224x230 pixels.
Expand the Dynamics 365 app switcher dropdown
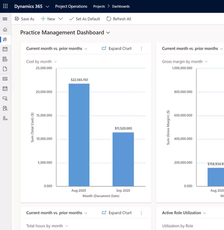point(48,6)
